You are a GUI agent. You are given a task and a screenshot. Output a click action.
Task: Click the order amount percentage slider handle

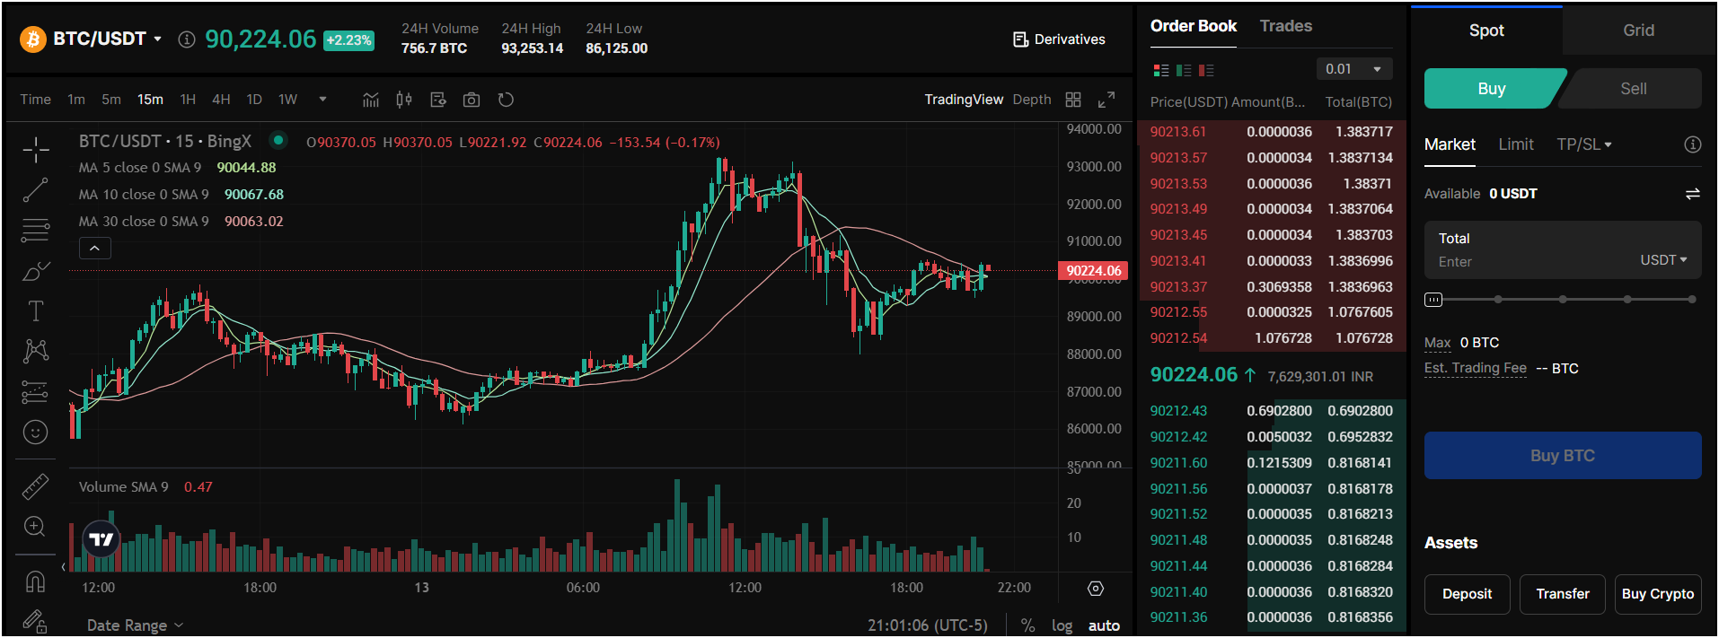click(1433, 300)
